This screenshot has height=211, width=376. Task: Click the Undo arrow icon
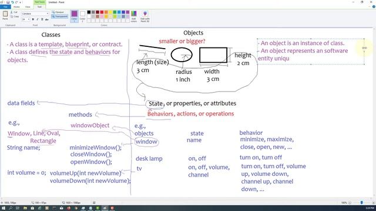point(12,2)
